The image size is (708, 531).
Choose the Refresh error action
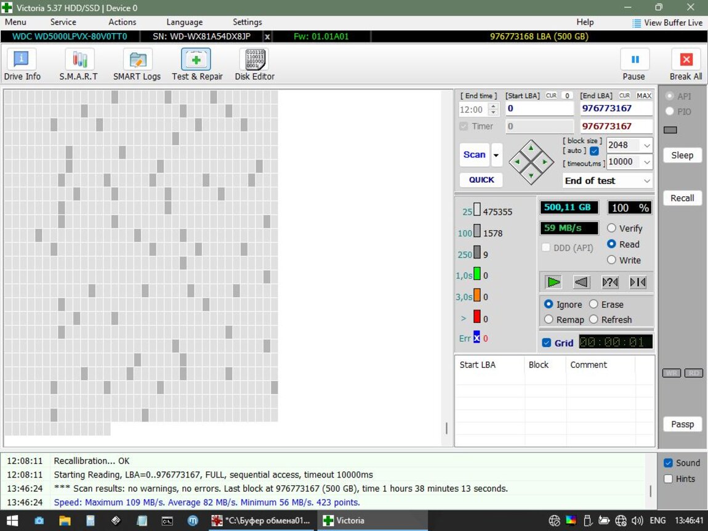coord(593,319)
